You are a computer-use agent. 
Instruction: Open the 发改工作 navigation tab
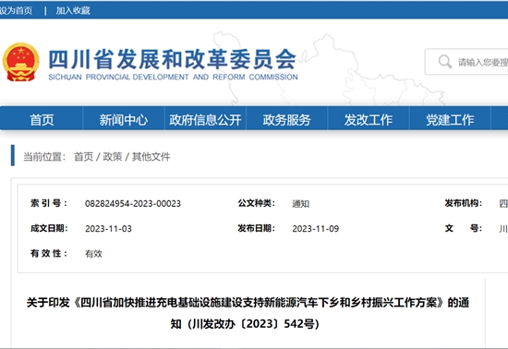[x=369, y=120]
